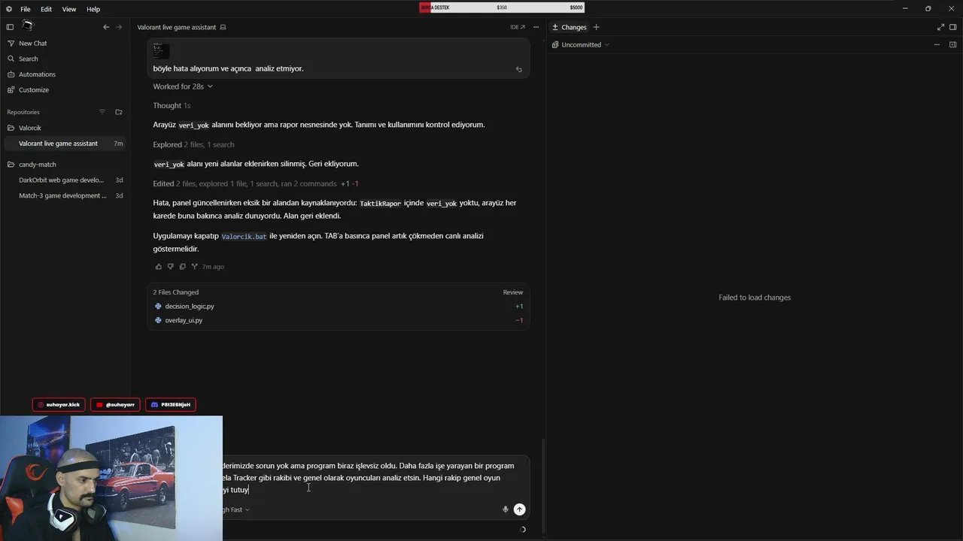The image size is (963, 541).
Task: Open the Valorcik.bat file link
Action: pos(244,236)
